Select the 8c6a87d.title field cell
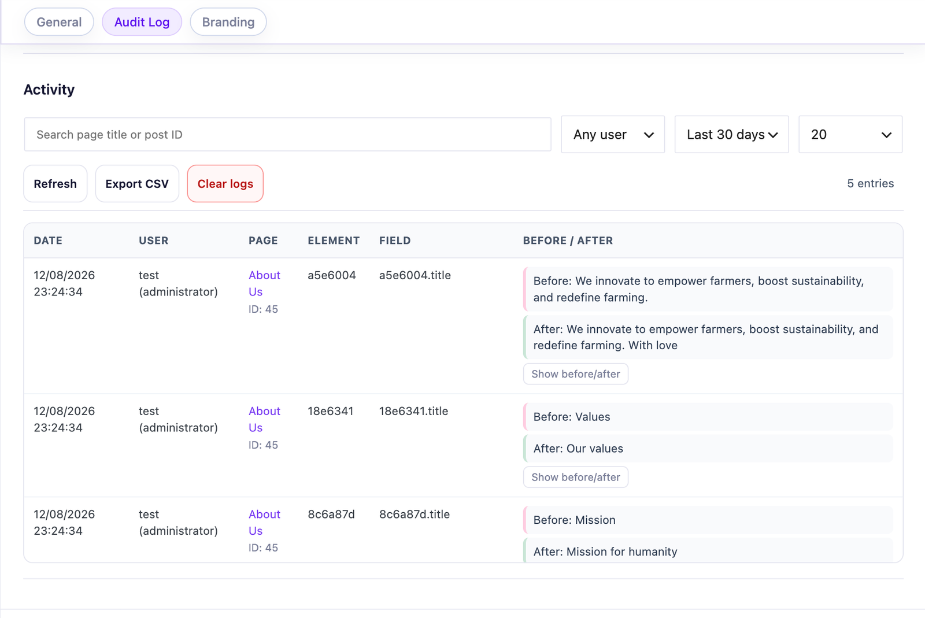Viewport: 925px width, 618px height. pos(415,514)
